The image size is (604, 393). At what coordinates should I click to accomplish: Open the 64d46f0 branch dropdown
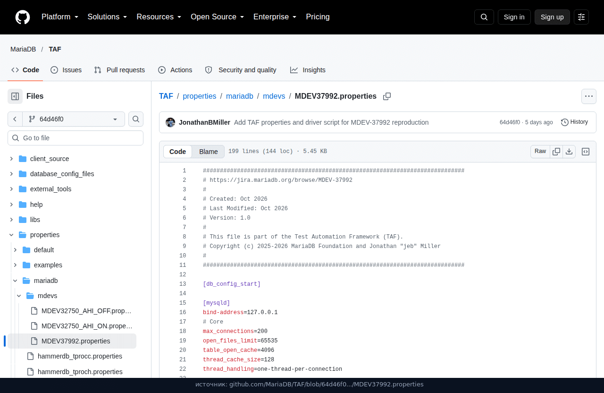(x=74, y=119)
